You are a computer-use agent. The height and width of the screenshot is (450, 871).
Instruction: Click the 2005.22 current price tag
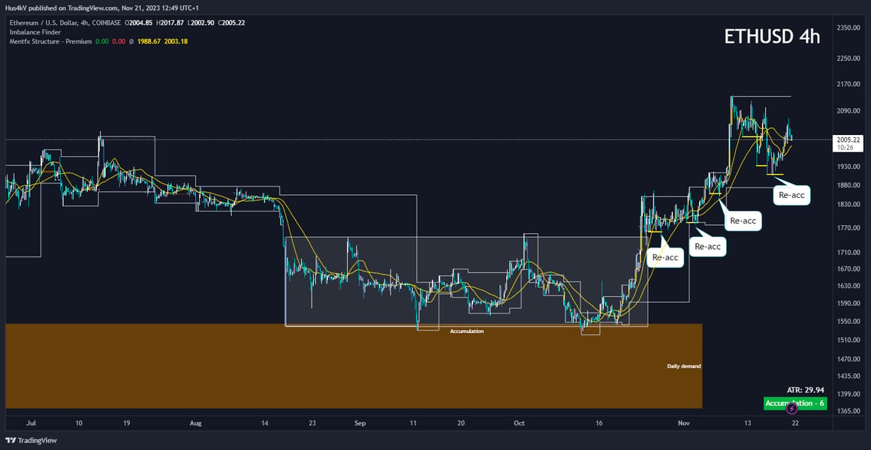pos(848,139)
